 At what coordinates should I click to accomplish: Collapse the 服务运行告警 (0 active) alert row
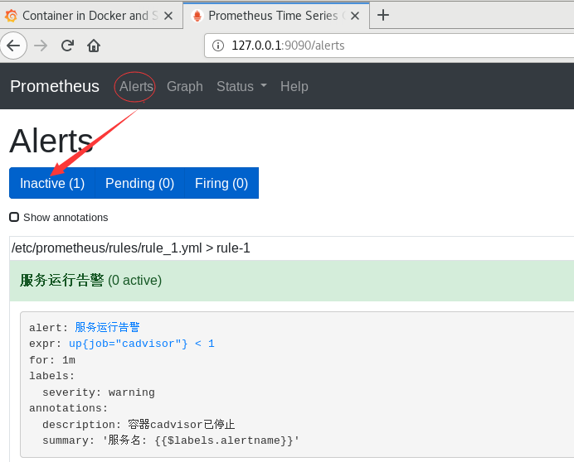292,281
